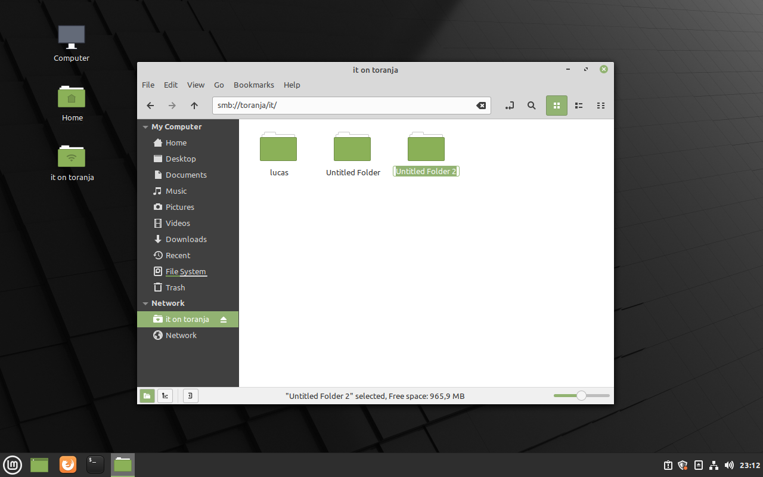763x477 pixels.
Task: Open Trash from the sidebar
Action: [x=175, y=287]
